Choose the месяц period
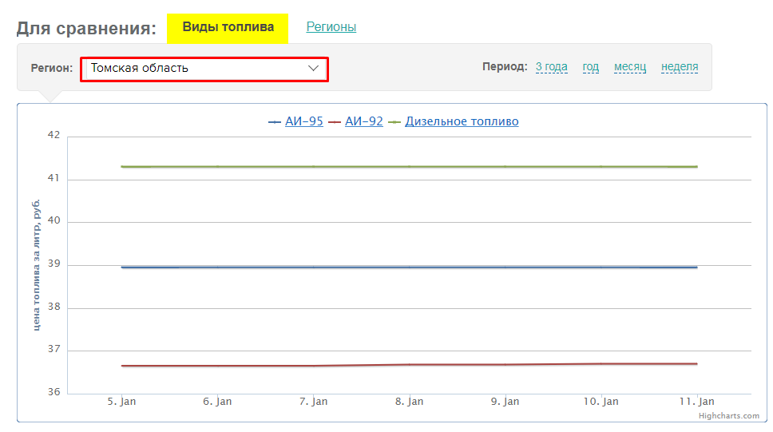 coord(629,67)
